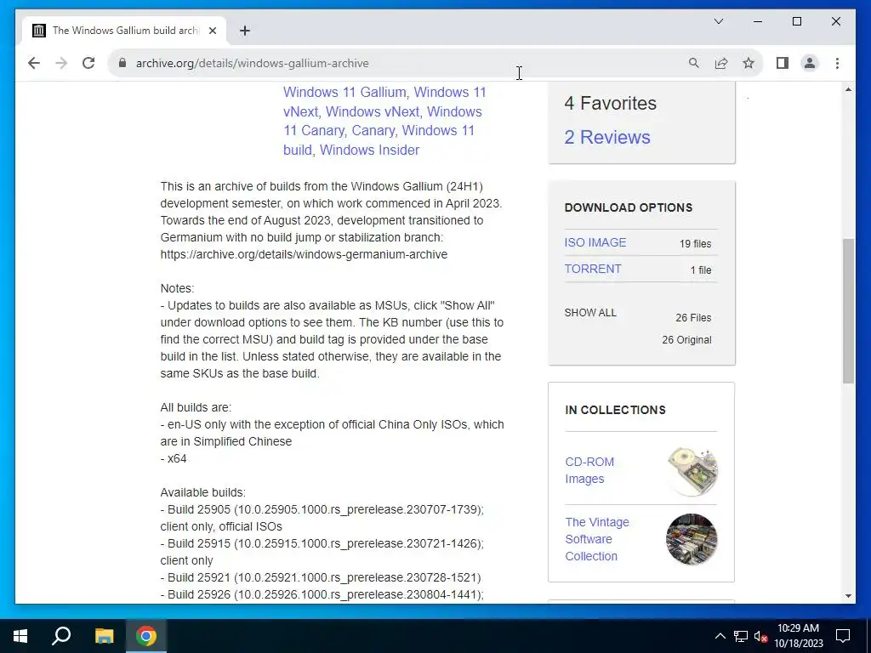
Task: Click the page scrollbar up arrow
Action: tap(848, 89)
